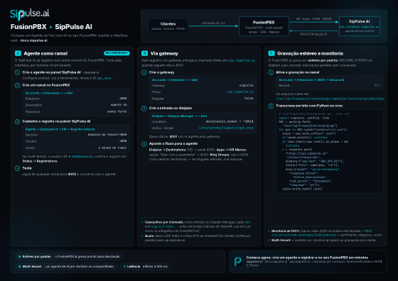Click 'Agente → Deployment → SIP → Registro externo'
398x281 pixels.
pos(60,129)
